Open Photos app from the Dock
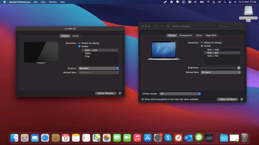This screenshot has width=259, height=145. click(x=106, y=138)
